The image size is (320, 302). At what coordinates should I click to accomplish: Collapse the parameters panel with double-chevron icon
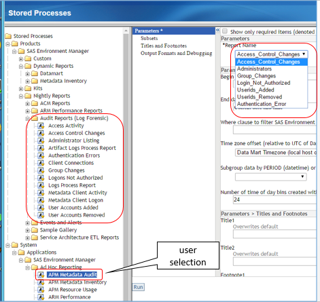pyautogui.click(x=218, y=30)
